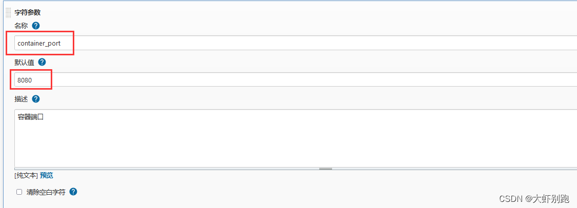Screen dimensions: 577x208
Task: Click the 默认值 field label
Action: point(24,62)
